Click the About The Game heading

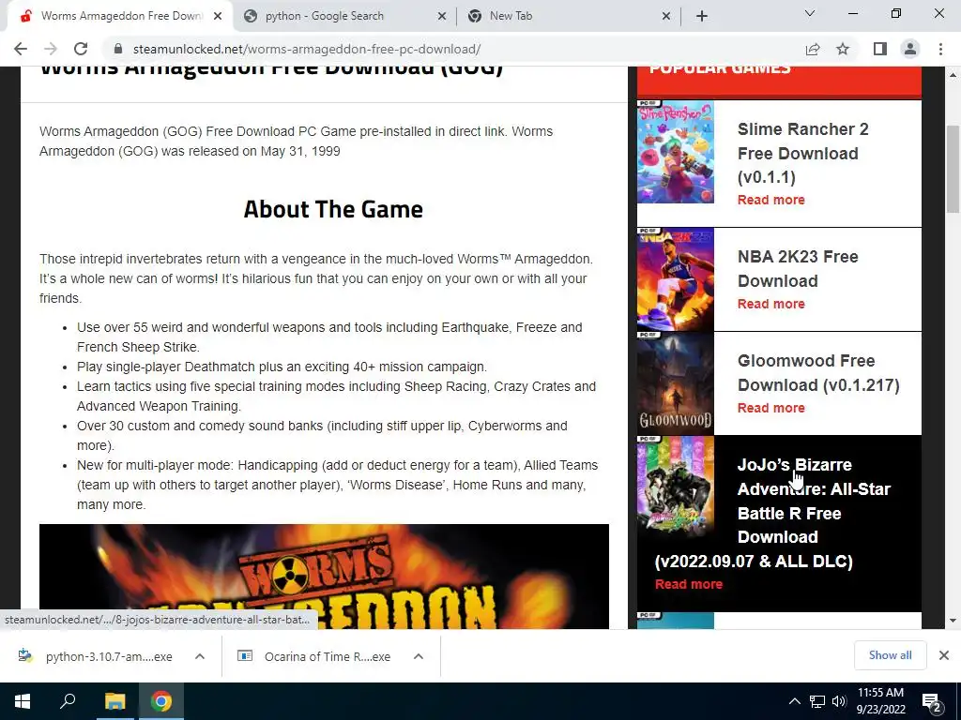(x=333, y=209)
